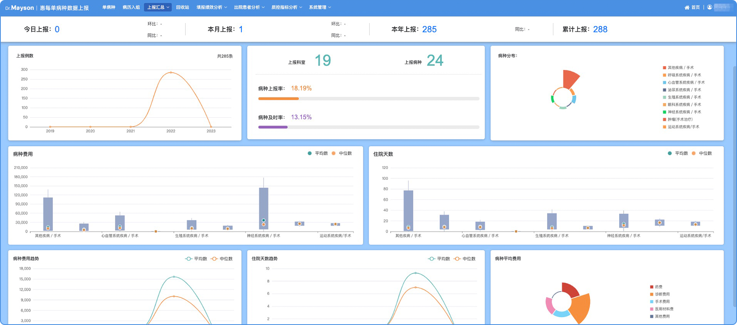This screenshot has width=737, height=325.
Task: Toggle 心血管系统疾病 / 手术 legend in 病种分布
Action: (x=684, y=82)
